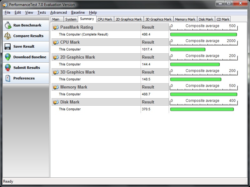The image size is (250, 187).
Task: Click the 3D Graphics value 148.5
Action: point(146,79)
